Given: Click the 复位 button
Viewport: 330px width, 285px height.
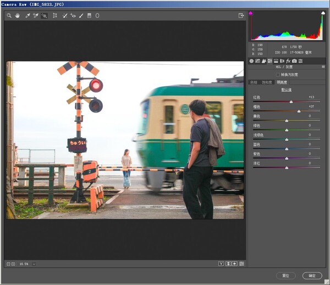Looking at the screenshot, I should 286,276.
